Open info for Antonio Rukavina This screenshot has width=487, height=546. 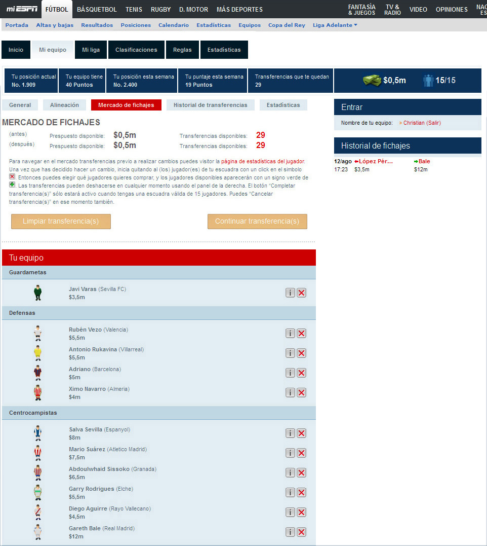click(x=290, y=353)
